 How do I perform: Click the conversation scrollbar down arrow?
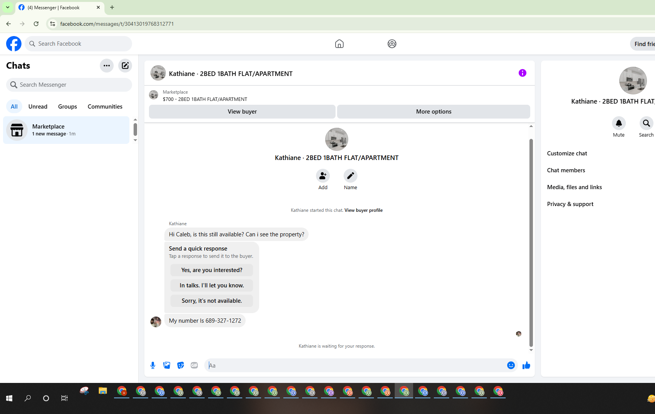(531, 350)
